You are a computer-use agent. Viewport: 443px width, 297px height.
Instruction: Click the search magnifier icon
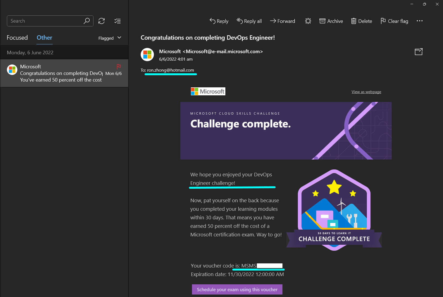[x=87, y=21]
